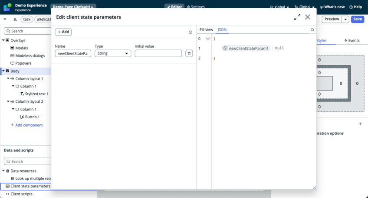Click the Client scripts code icon
The image size is (368, 198).
click(7, 194)
